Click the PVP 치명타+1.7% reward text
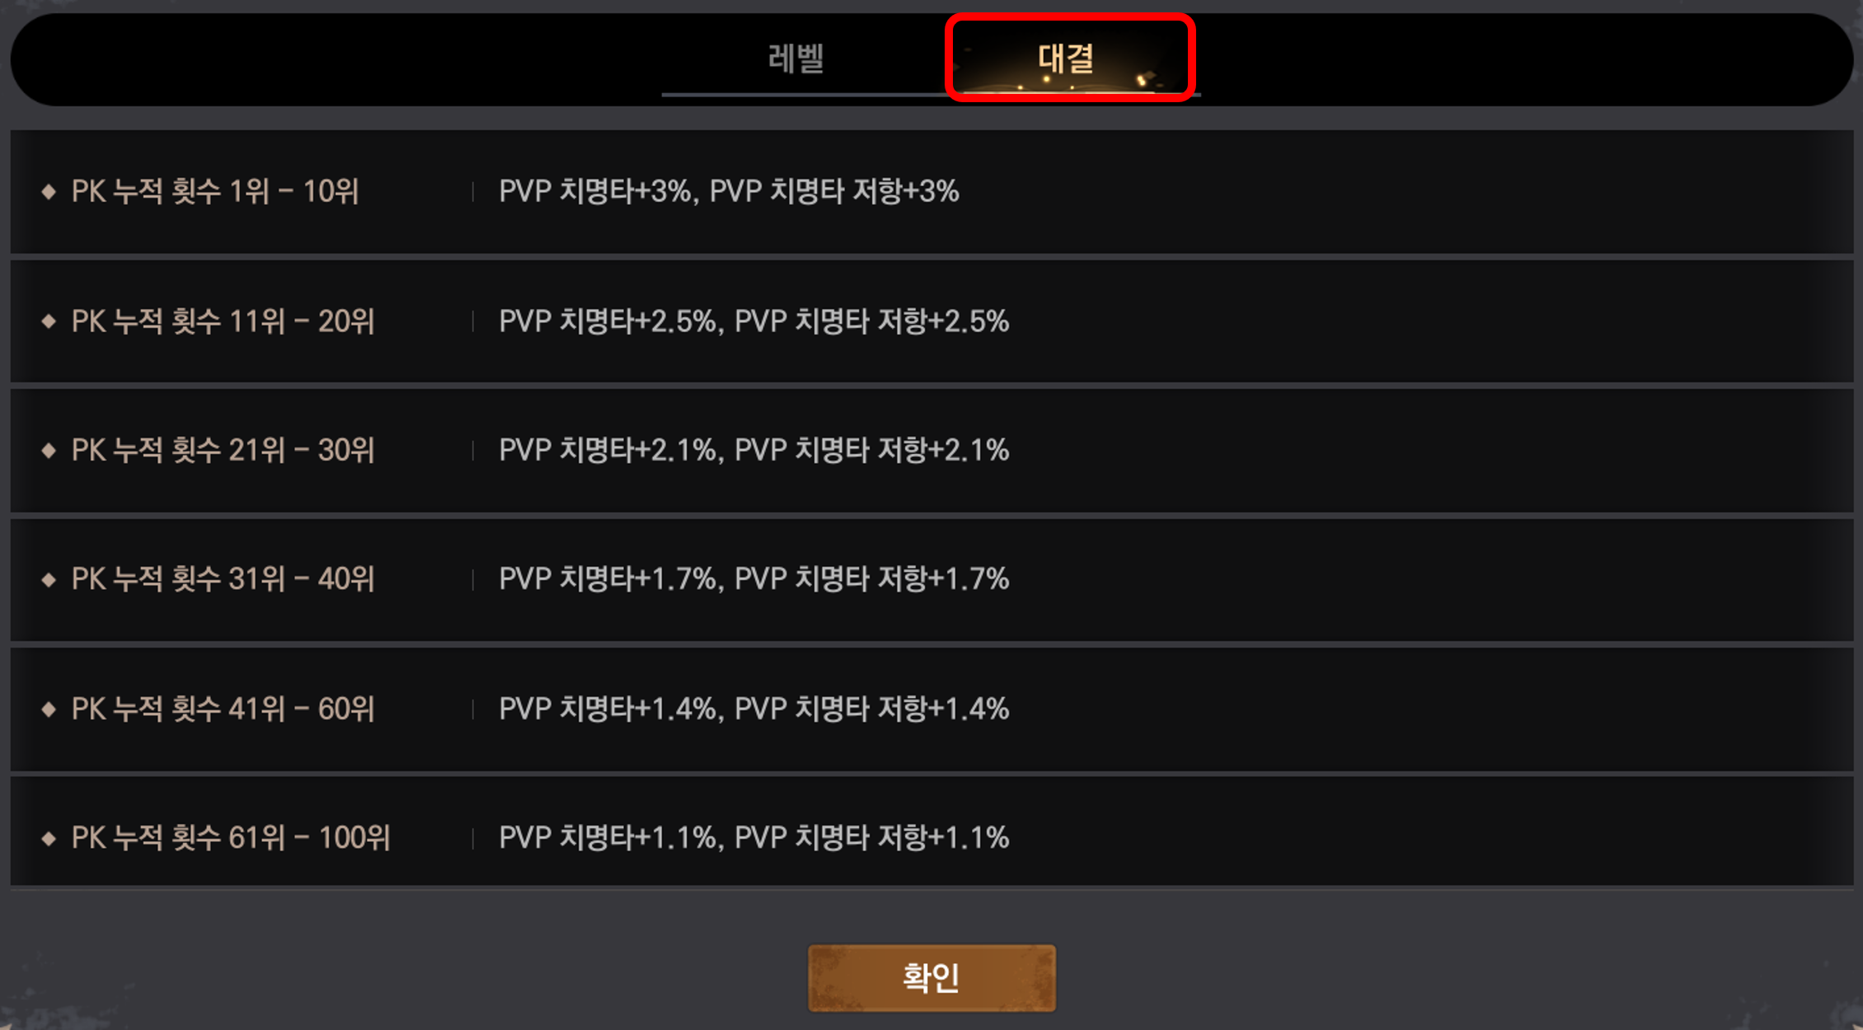Screen dimensions: 1863x1030 coord(607,579)
